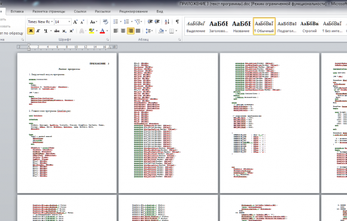Apply the Название style
This screenshot has width=347, height=221.
pos(241,26)
